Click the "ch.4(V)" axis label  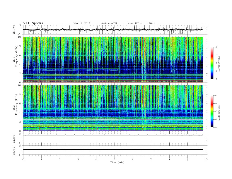point(14,150)
